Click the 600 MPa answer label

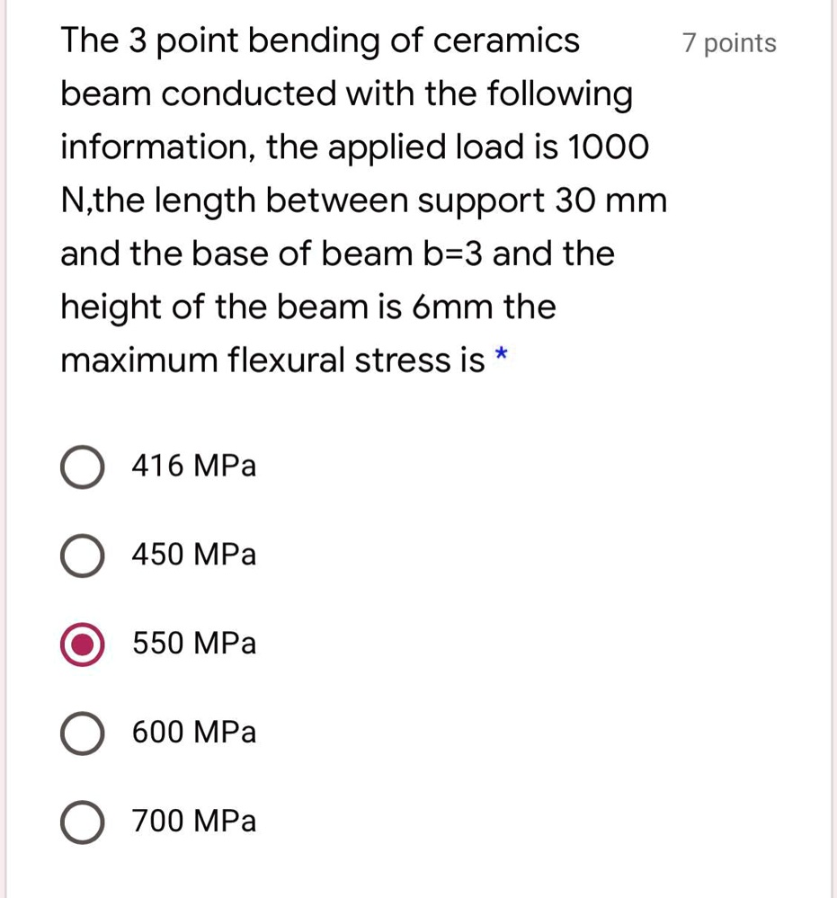tap(193, 732)
